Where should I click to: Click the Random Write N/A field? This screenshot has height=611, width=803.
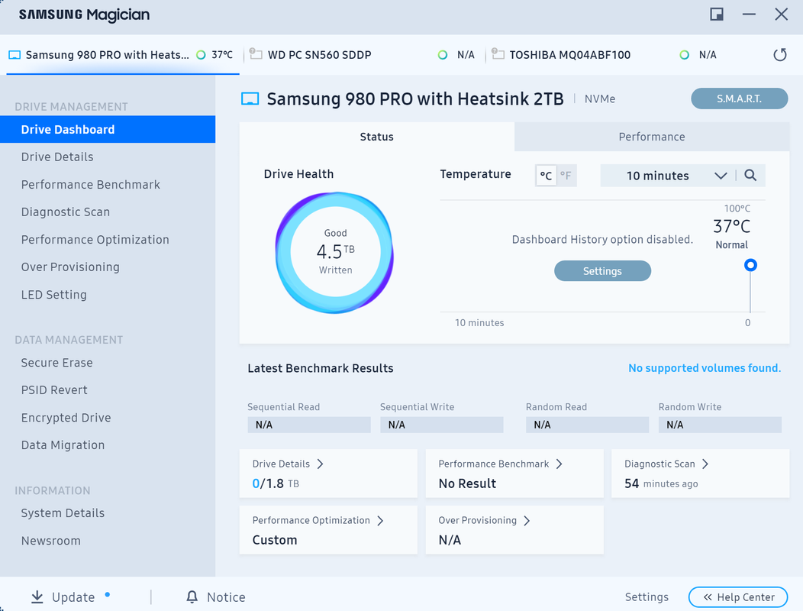(720, 425)
